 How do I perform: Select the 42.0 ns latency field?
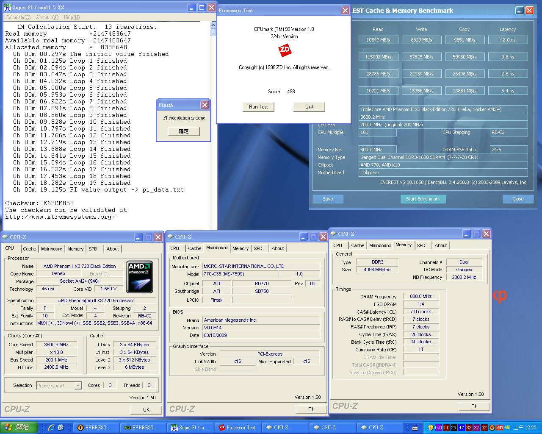[x=508, y=40]
